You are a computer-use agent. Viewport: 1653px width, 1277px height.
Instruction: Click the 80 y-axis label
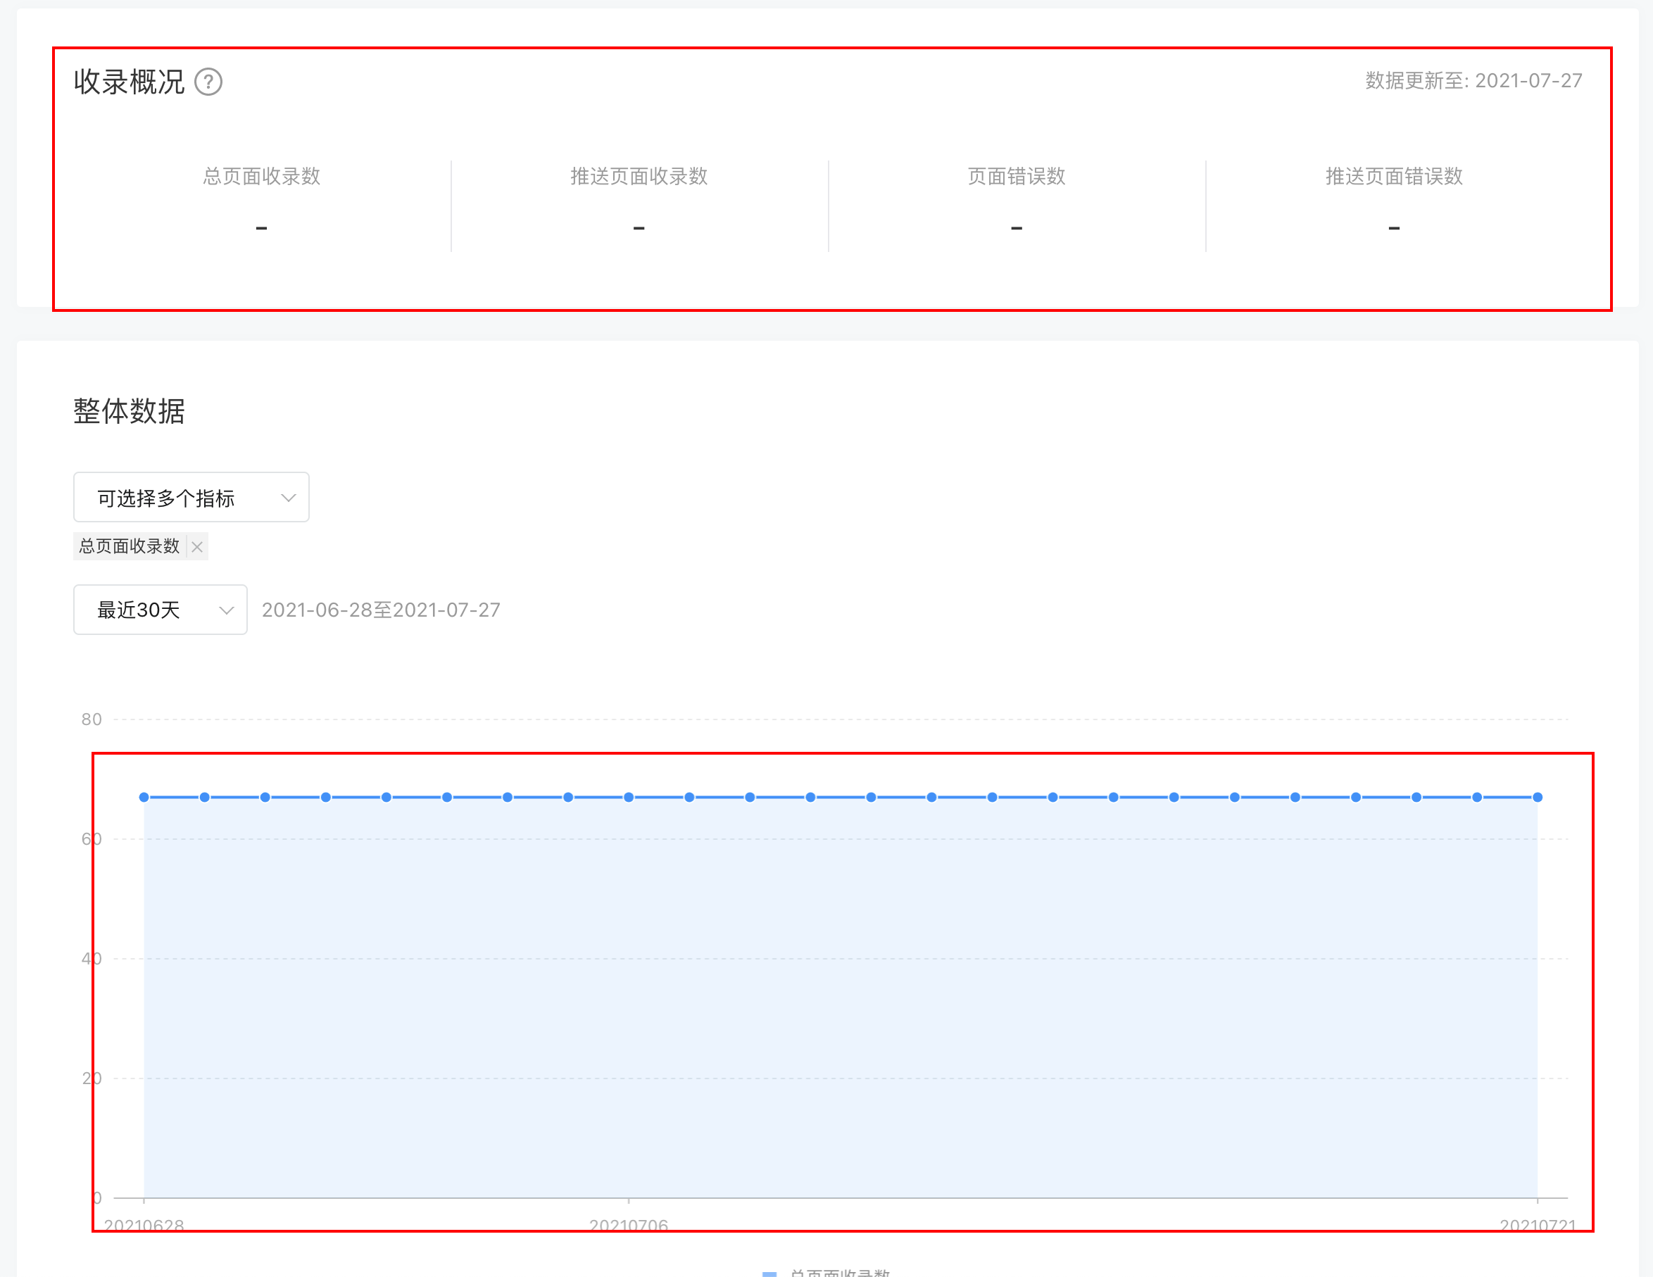(92, 719)
